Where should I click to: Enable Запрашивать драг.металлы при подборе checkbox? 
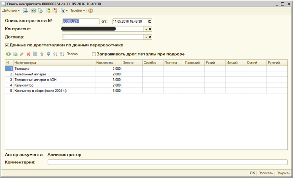point(94,54)
